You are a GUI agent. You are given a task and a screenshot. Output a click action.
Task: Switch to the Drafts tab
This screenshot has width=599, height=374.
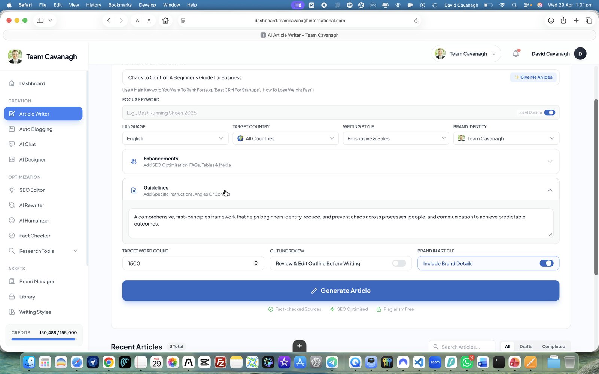(526, 347)
